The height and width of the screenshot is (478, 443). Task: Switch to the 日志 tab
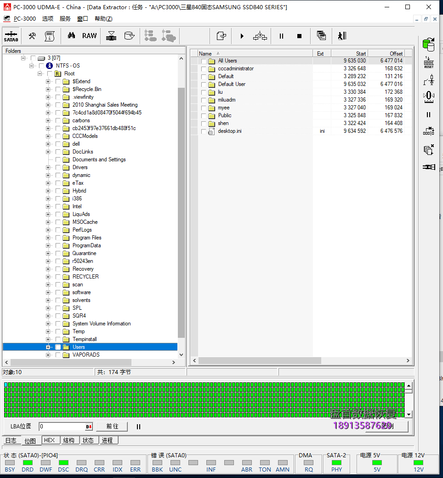click(x=11, y=440)
